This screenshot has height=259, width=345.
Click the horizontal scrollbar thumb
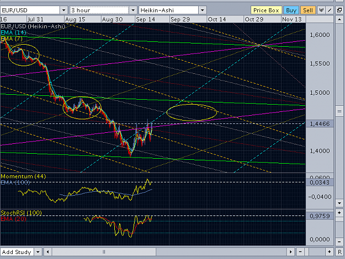click(104, 252)
